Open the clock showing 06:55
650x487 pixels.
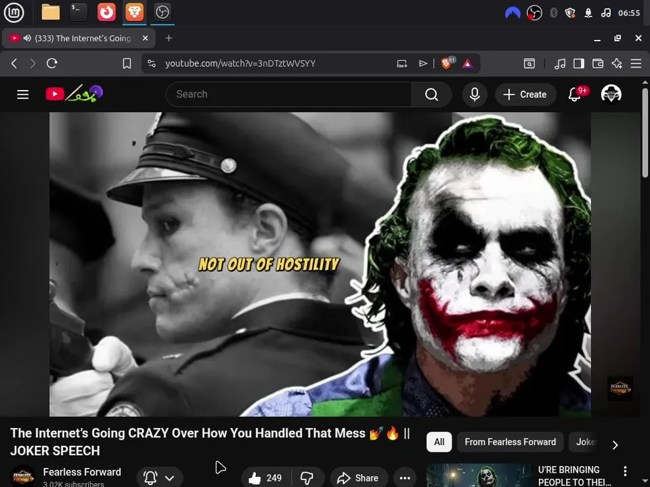click(x=629, y=13)
